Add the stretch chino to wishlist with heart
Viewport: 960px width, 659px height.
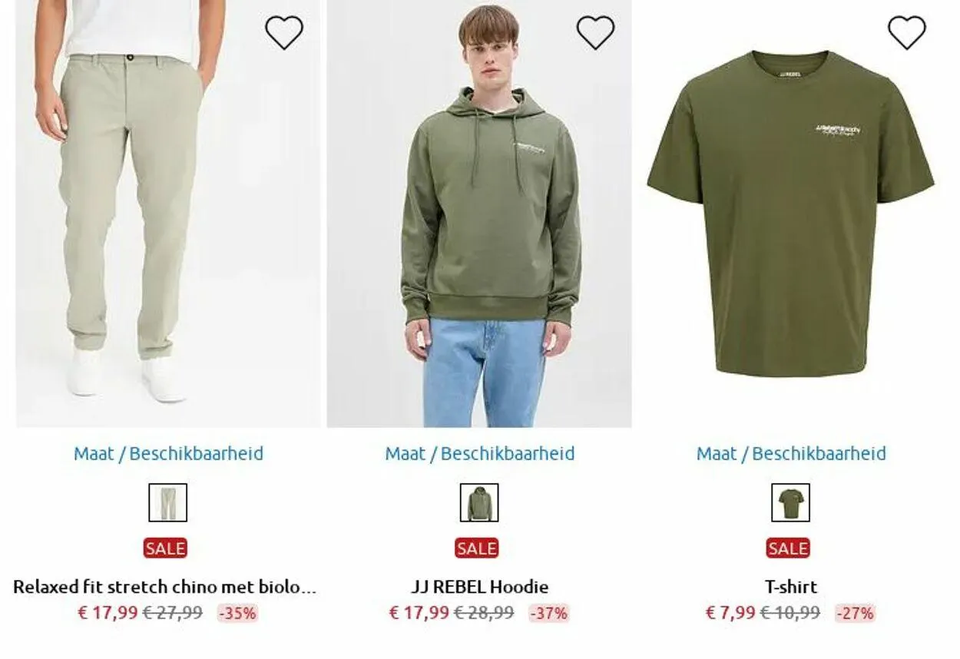point(284,32)
